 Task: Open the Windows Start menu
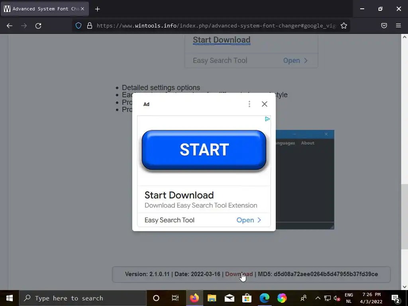click(x=10, y=298)
